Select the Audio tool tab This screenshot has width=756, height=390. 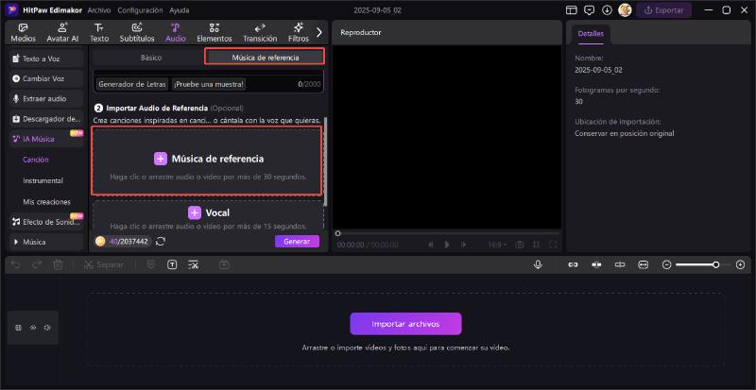click(176, 33)
